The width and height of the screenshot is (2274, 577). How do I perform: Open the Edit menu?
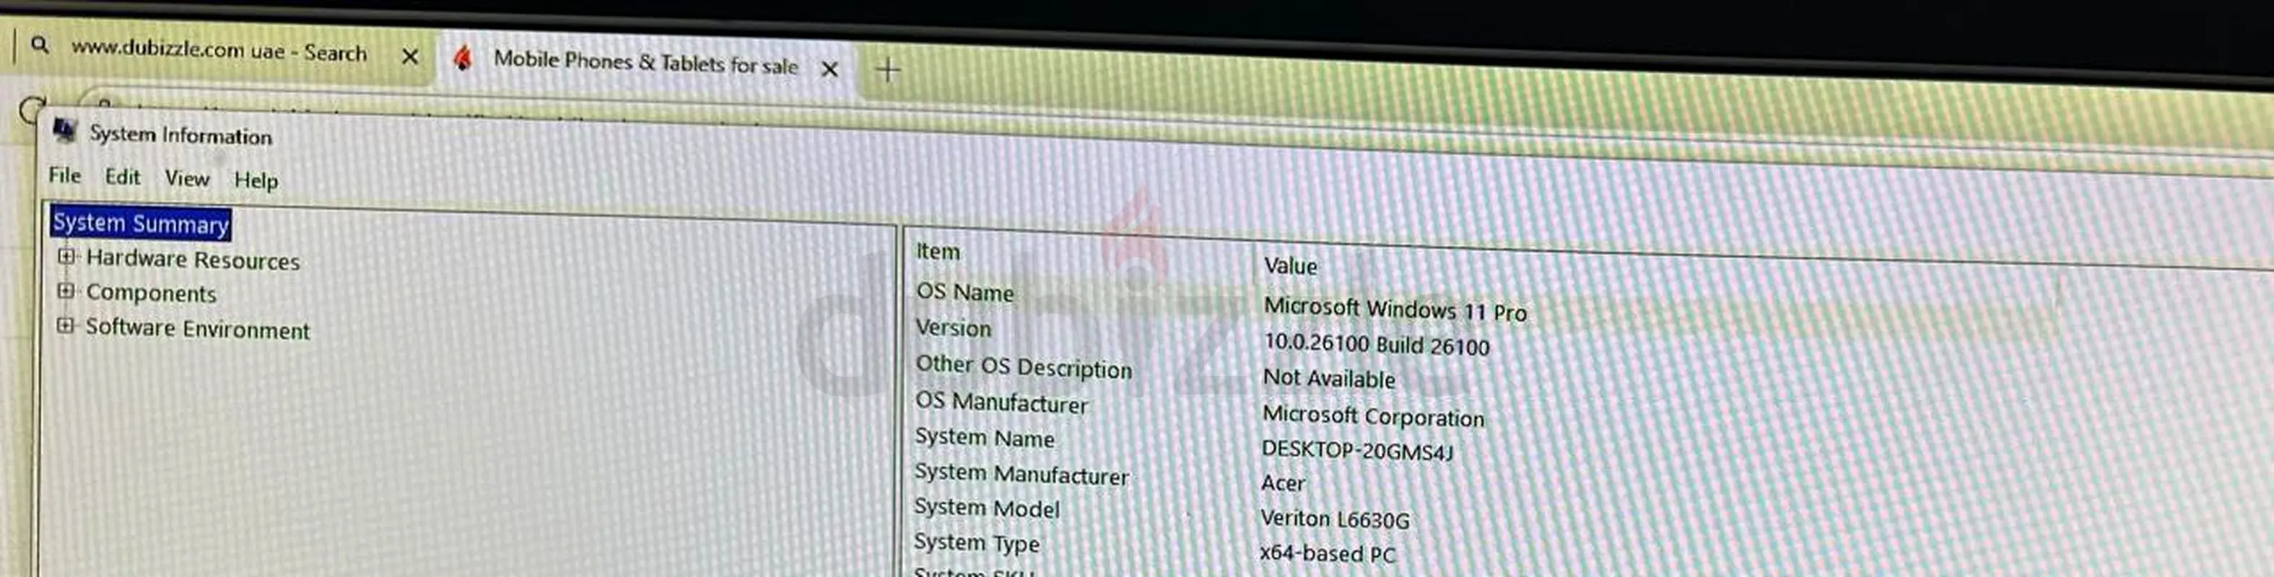tap(123, 177)
